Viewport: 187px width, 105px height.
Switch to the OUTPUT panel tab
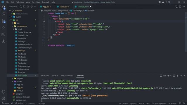[x=55, y=76]
